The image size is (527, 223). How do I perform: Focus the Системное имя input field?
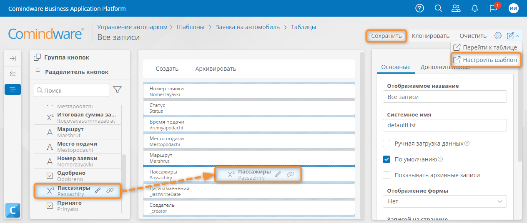[x=444, y=125]
